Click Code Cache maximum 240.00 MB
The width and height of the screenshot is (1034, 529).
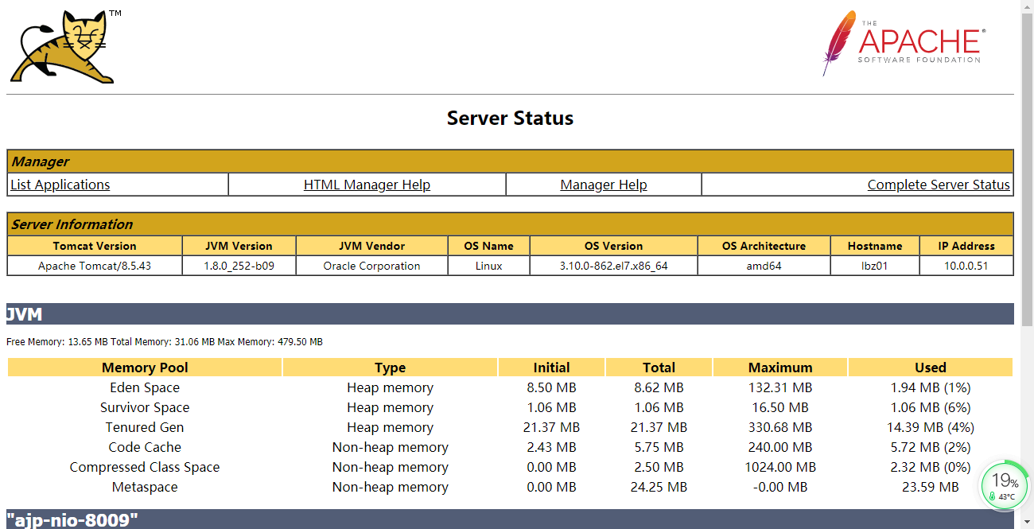point(780,447)
